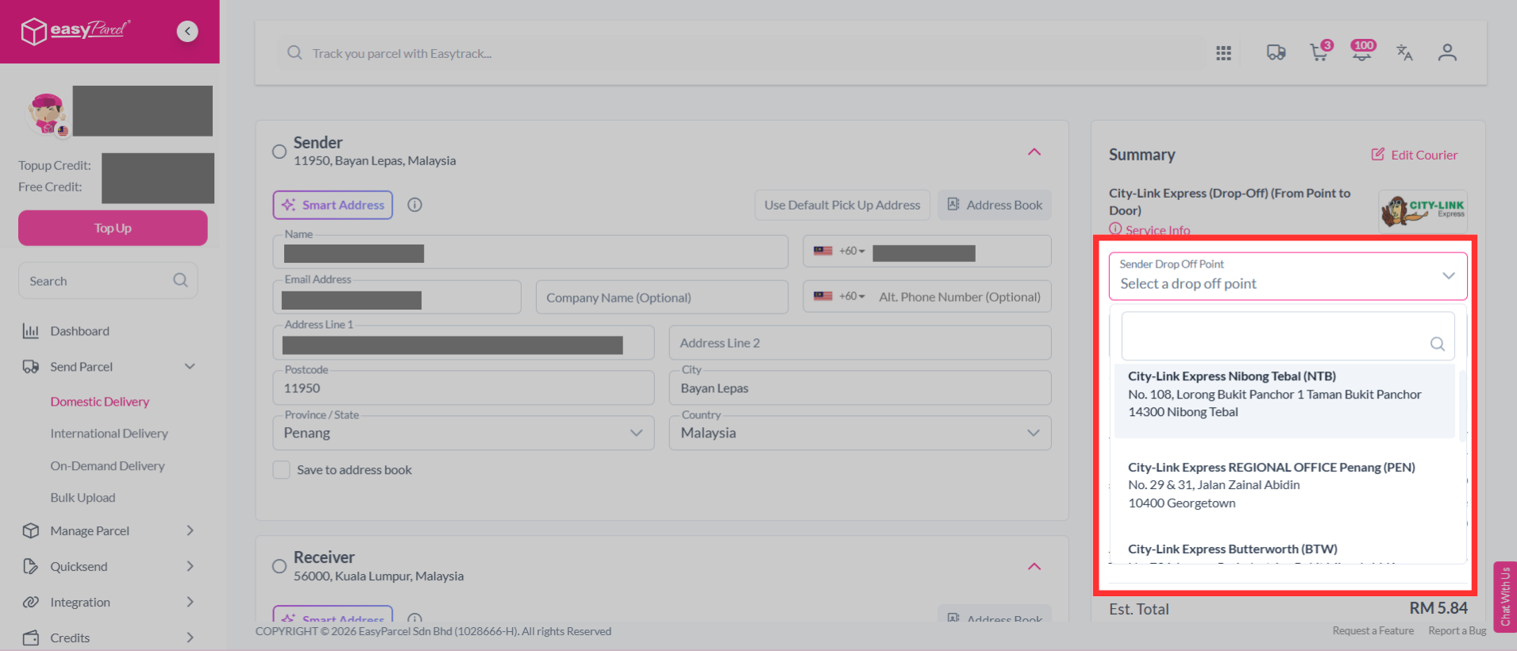Collapse the Sender section
This screenshot has height=651, width=1517.
point(1034,152)
